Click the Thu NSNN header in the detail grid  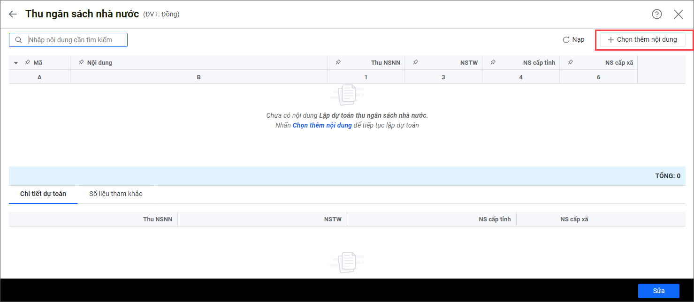(x=158, y=219)
